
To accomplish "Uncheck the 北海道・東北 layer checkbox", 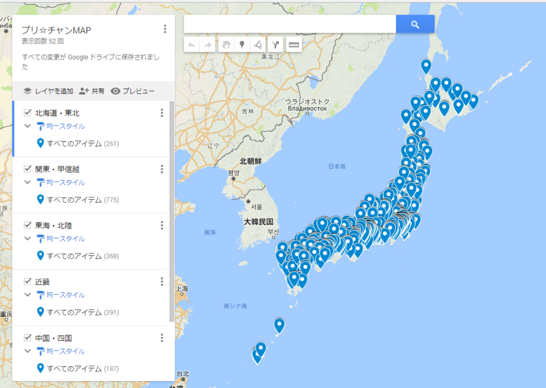I will click(28, 112).
